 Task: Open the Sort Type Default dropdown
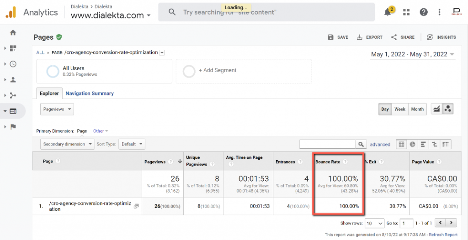[132, 144]
